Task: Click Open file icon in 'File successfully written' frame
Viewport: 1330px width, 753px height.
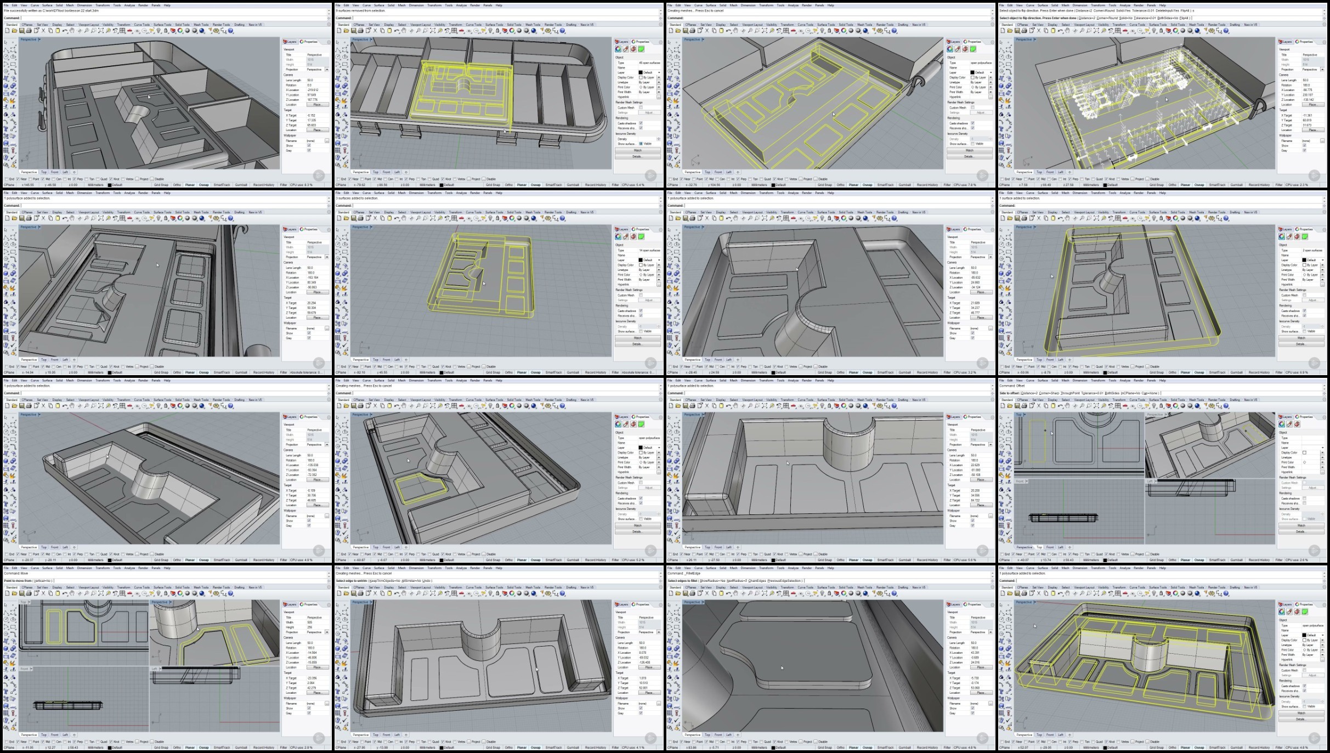Action: 14,31
